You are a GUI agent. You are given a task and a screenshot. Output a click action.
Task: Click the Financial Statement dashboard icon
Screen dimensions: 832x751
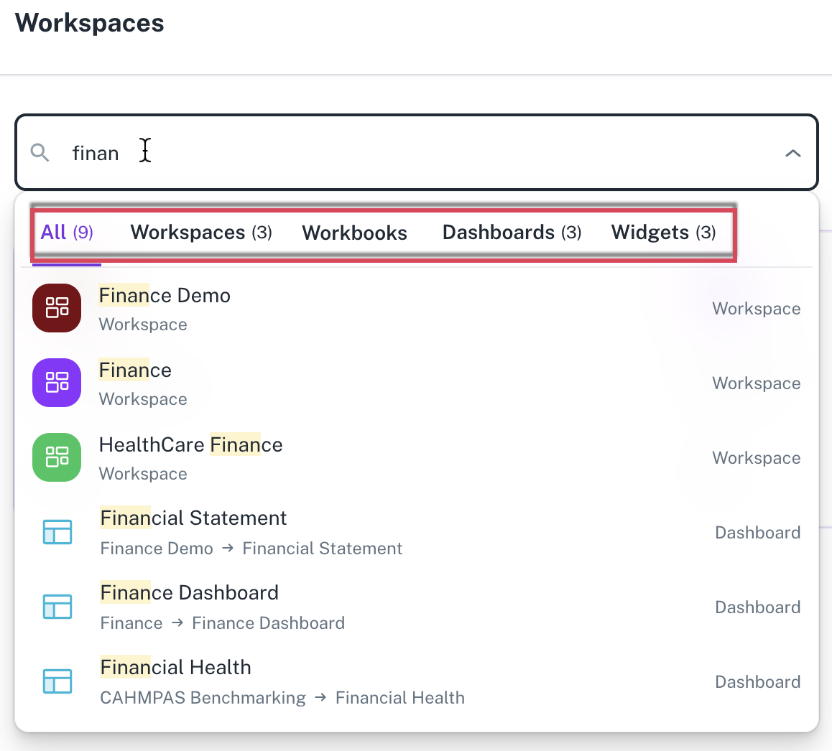click(57, 532)
